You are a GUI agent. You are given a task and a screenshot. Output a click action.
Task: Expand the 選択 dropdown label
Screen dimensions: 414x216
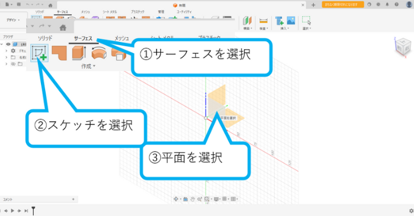307,28
